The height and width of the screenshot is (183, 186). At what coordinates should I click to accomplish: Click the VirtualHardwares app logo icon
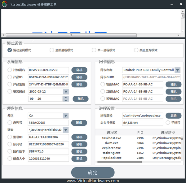click(x=4, y=4)
